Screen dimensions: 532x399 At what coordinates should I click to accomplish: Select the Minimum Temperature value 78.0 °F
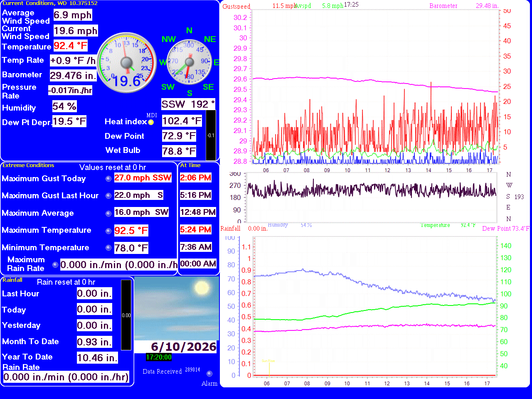pyautogui.click(x=131, y=248)
